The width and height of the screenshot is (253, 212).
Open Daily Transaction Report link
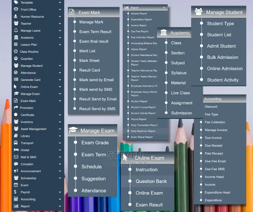tap(144, 125)
